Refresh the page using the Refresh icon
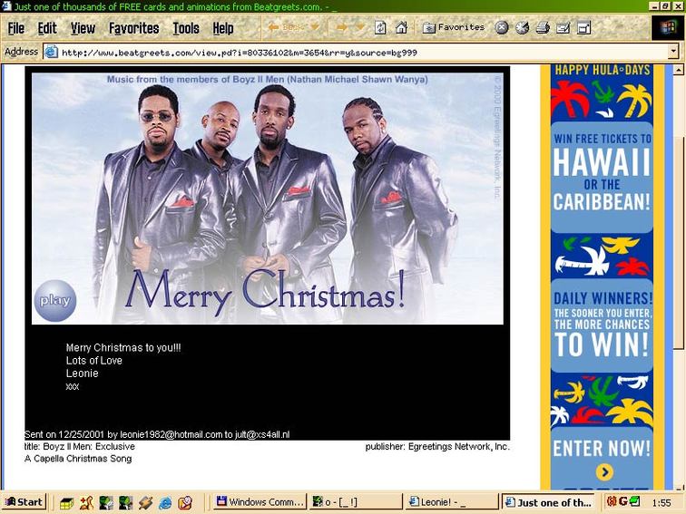Screen dimensions: 686x514 [x=380, y=28]
